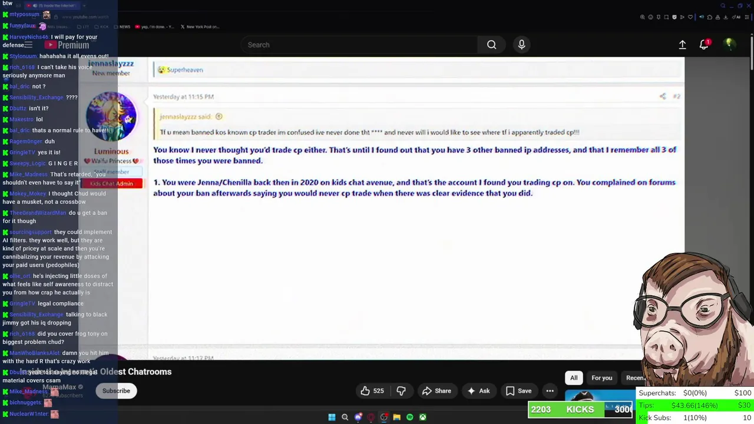Click the 2203 KICKS goal progress bar
The width and height of the screenshot is (754, 424).
[580, 409]
